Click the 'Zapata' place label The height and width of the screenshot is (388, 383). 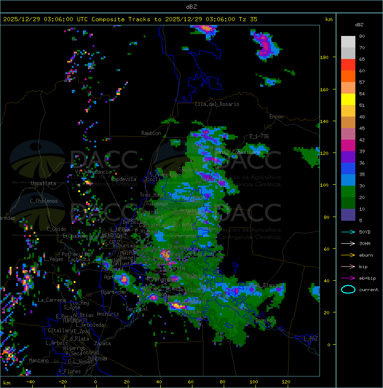[x=102, y=343]
